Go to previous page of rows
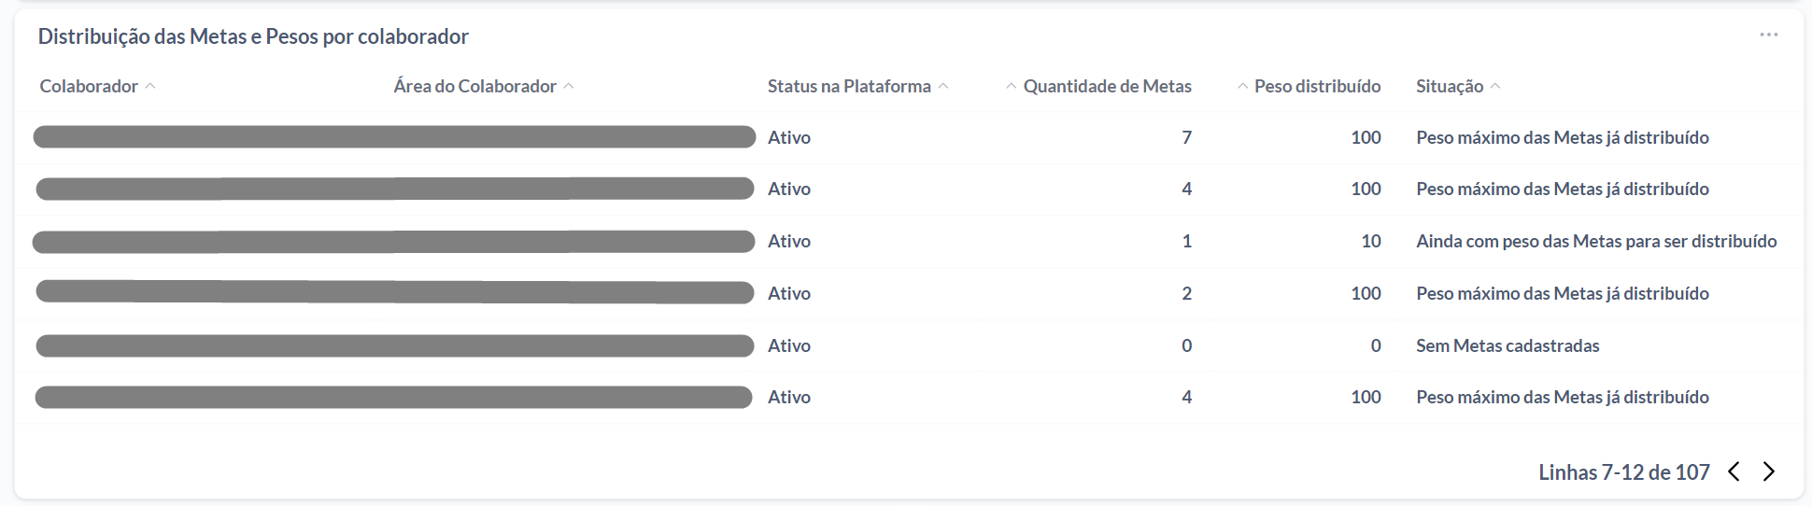 1734,471
